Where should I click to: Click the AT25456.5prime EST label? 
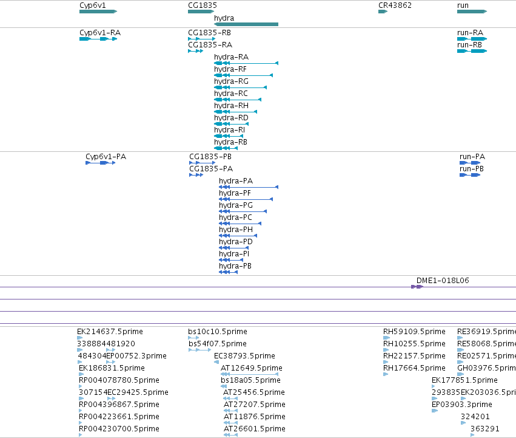(x=254, y=392)
